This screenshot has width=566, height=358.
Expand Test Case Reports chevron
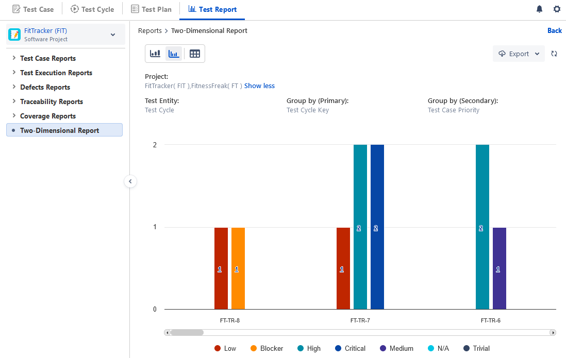pos(14,58)
